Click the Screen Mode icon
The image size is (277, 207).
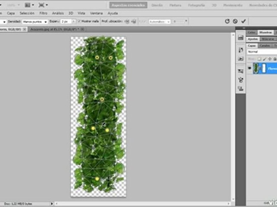41,5
